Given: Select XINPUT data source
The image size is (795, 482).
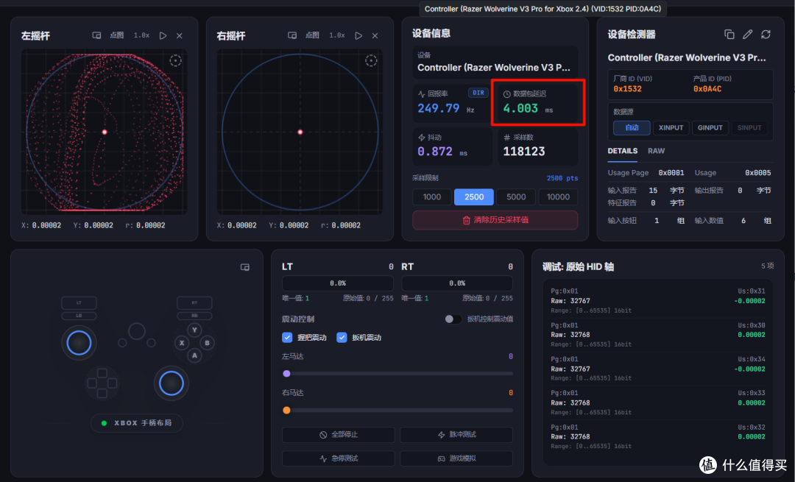Looking at the screenshot, I should pos(671,128).
